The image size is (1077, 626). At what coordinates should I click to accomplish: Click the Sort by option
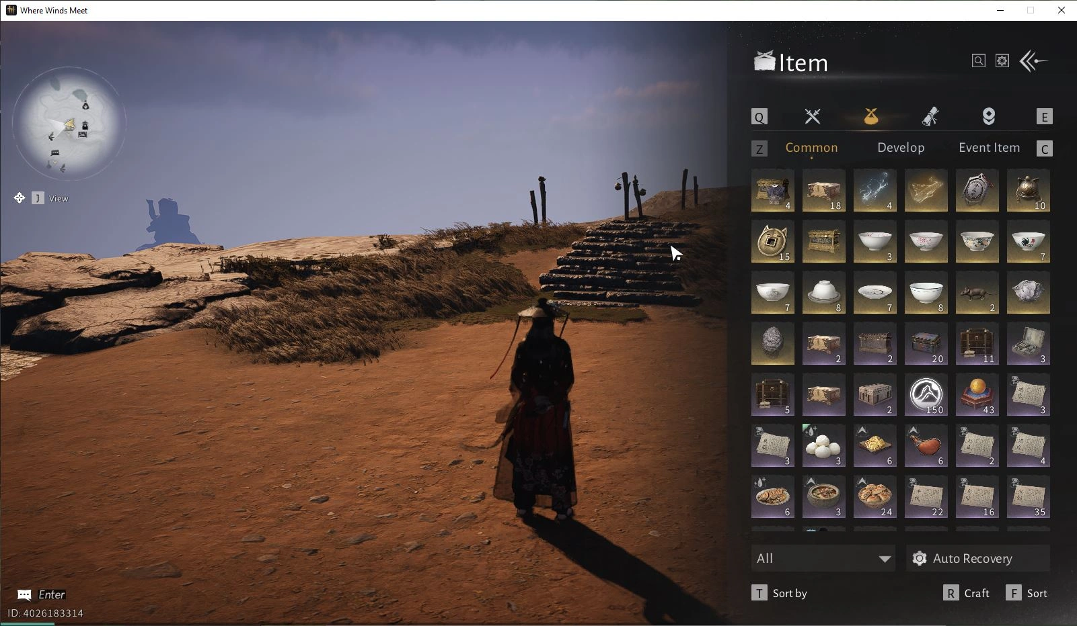[788, 594]
